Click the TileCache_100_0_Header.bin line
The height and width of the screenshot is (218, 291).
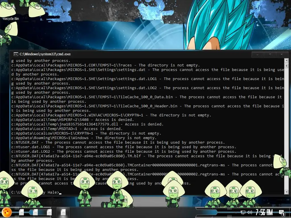click(x=148, y=108)
